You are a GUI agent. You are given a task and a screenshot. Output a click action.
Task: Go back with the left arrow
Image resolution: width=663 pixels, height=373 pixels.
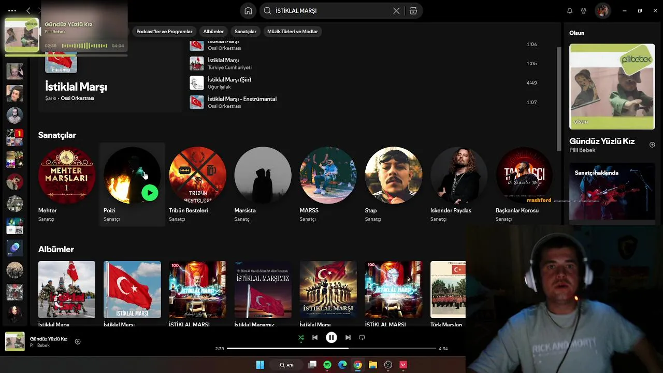tap(28, 10)
